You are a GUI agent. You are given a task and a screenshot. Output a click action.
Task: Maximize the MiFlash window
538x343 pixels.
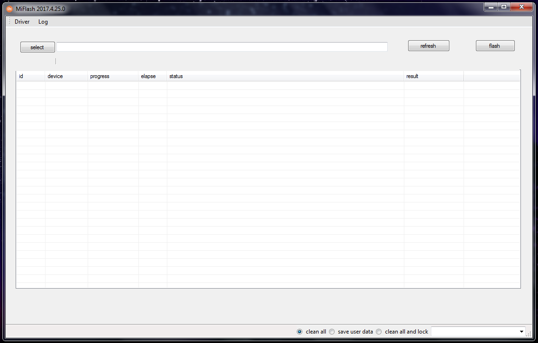(x=504, y=7)
